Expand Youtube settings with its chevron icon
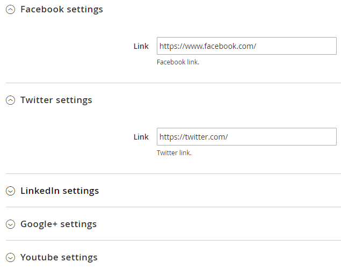 pos(10,258)
